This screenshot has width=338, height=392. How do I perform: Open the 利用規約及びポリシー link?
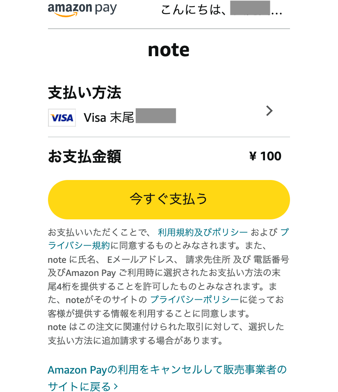[203, 232]
